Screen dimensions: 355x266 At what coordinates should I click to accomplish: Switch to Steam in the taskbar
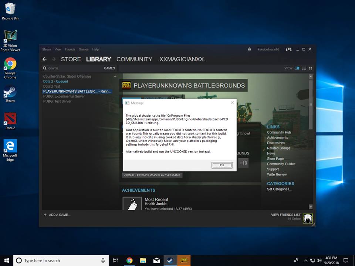click(170, 260)
